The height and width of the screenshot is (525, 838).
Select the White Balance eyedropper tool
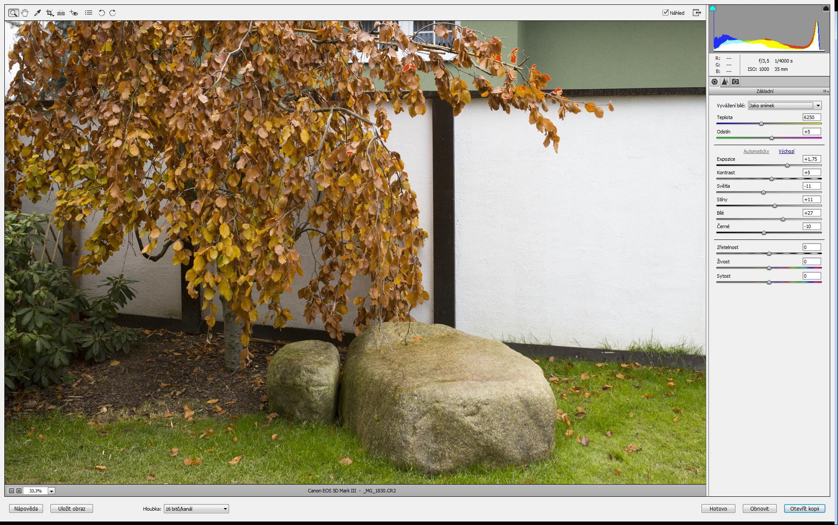coord(37,13)
